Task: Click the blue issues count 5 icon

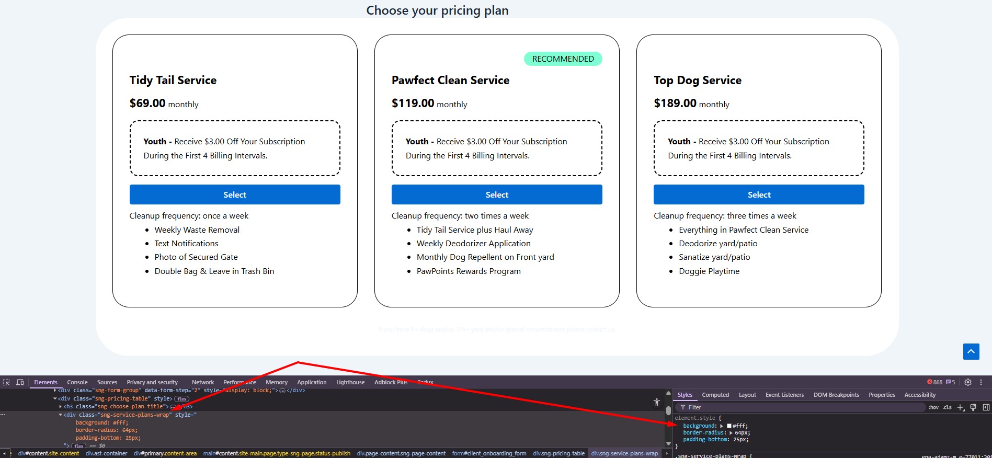Action: pyautogui.click(x=951, y=382)
